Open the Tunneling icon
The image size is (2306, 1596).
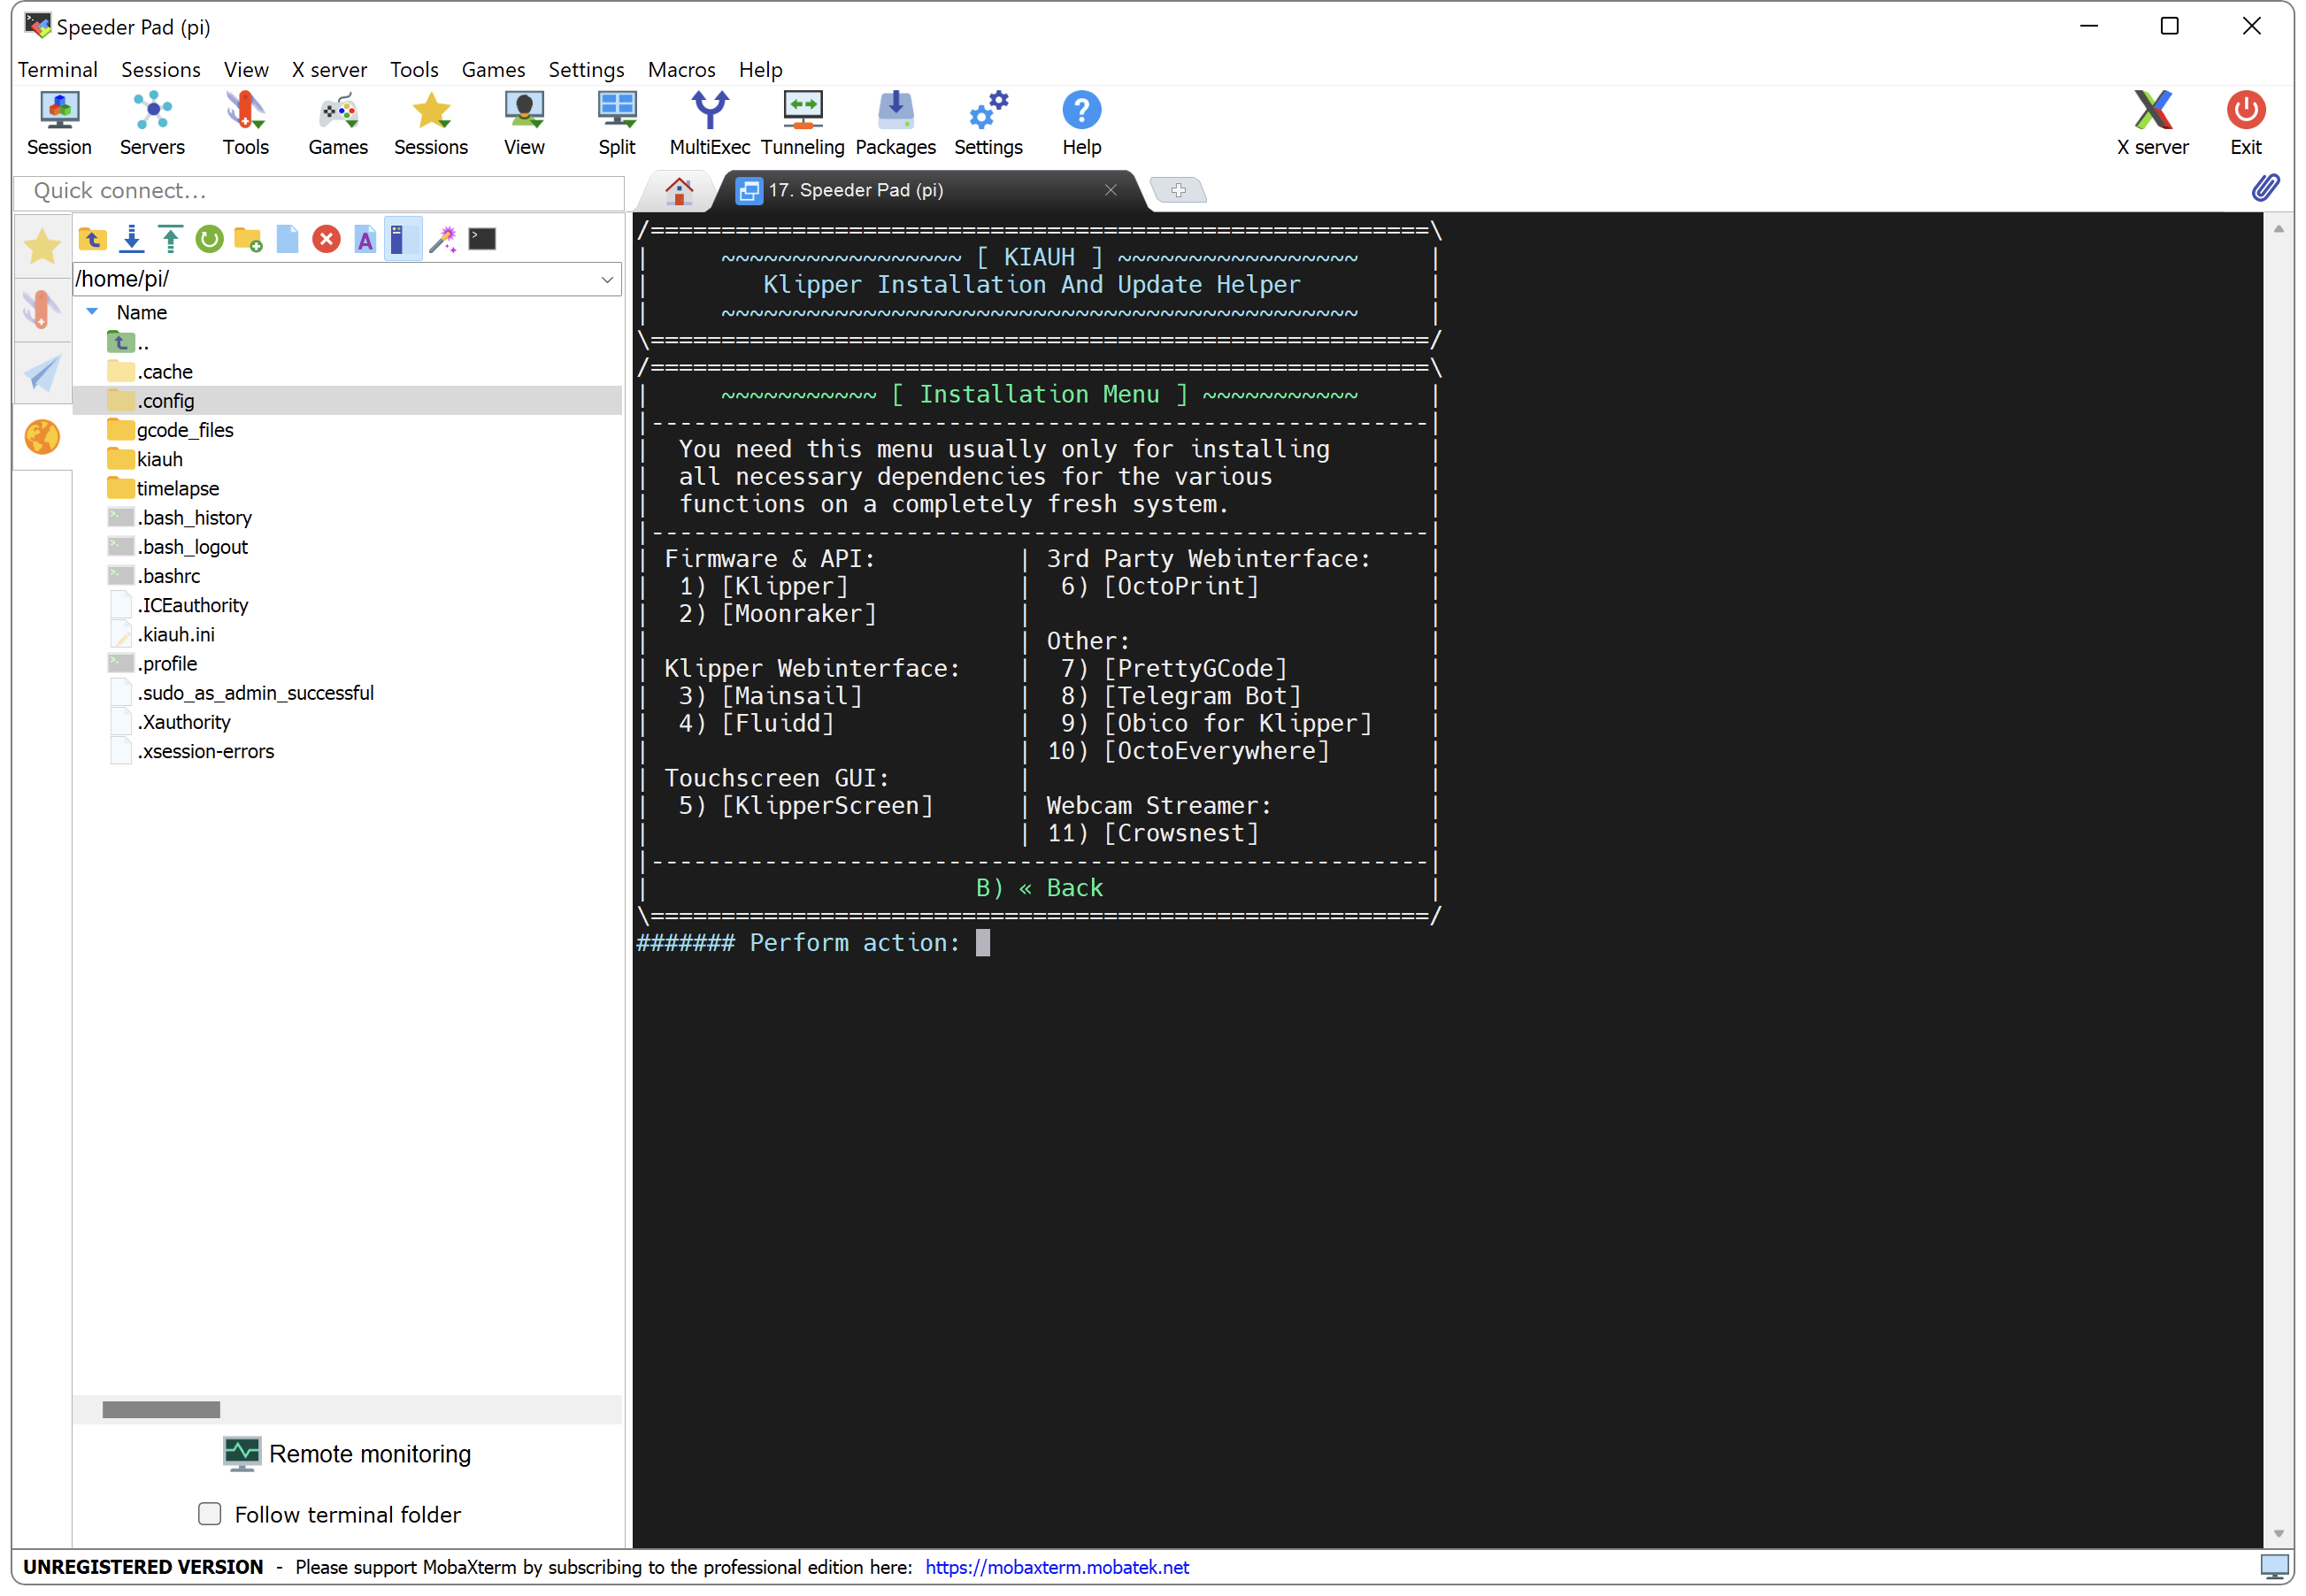[x=803, y=124]
